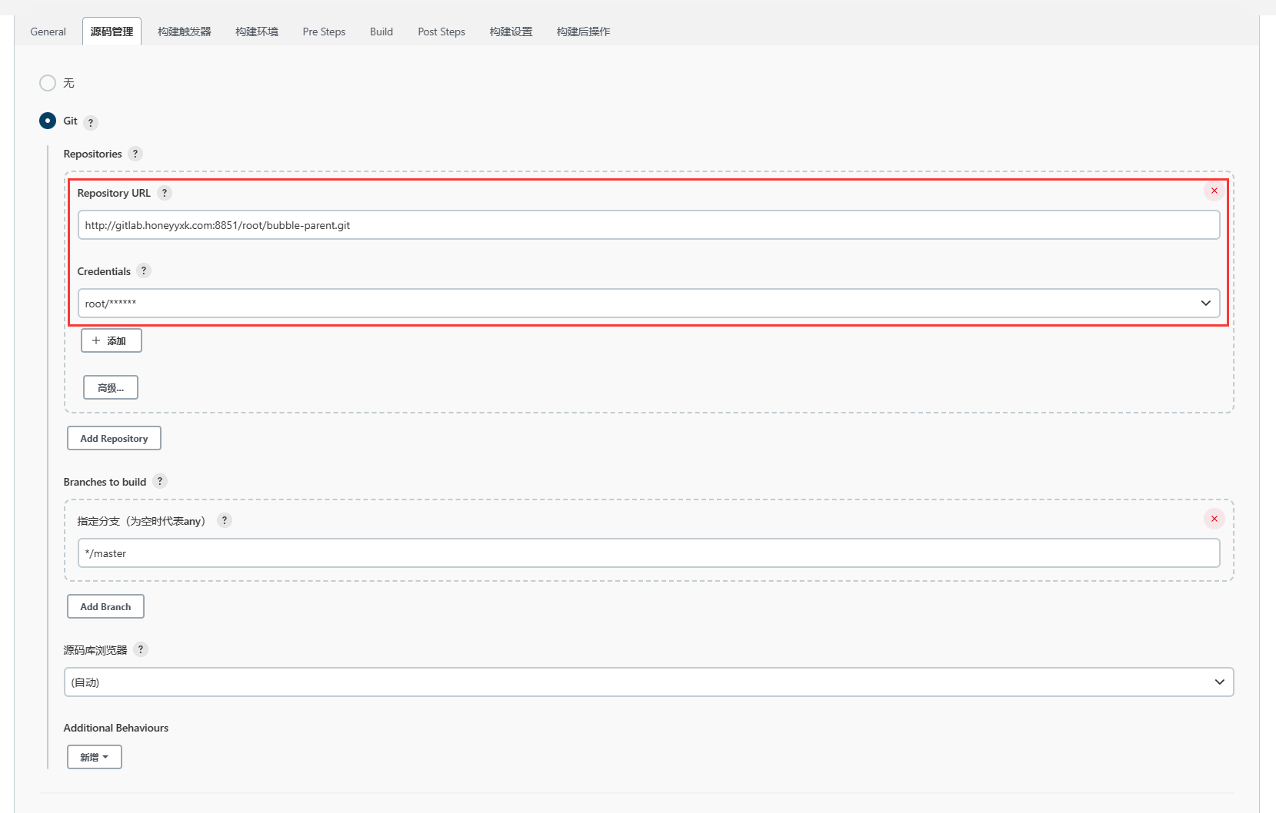Image resolution: width=1276 pixels, height=813 pixels.
Task: Open help icon beside Repositories
Action: click(135, 154)
